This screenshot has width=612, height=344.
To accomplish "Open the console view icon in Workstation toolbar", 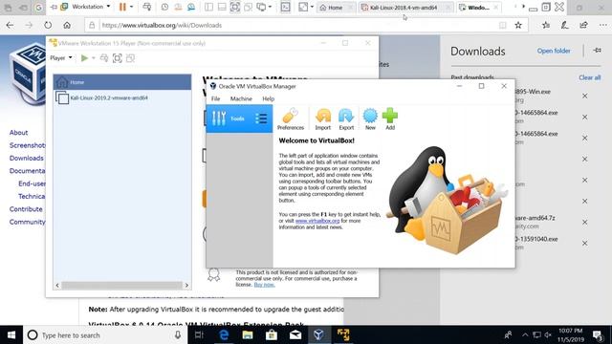I will [285, 7].
